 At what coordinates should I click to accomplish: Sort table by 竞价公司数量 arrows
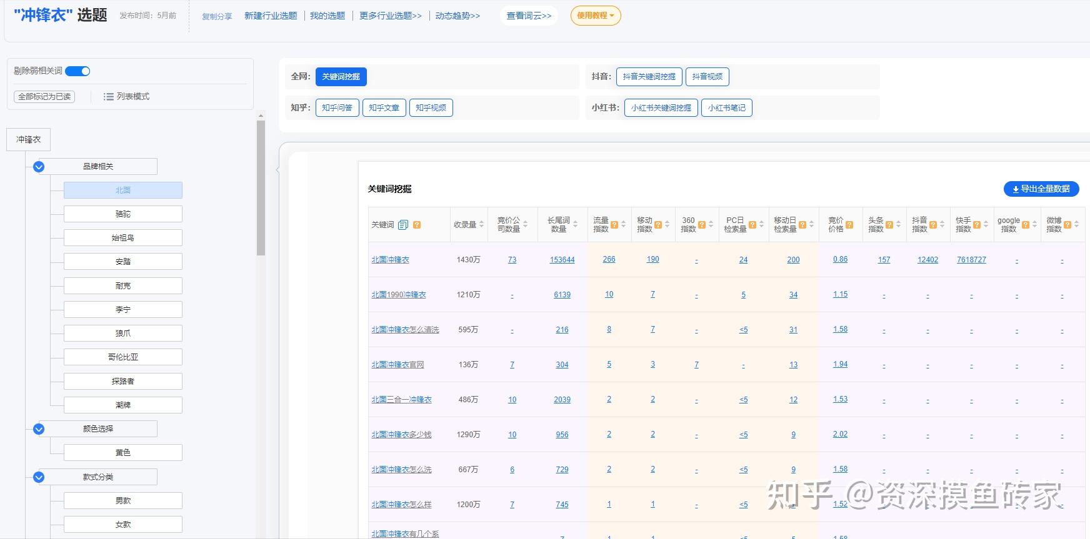pyautogui.click(x=526, y=224)
